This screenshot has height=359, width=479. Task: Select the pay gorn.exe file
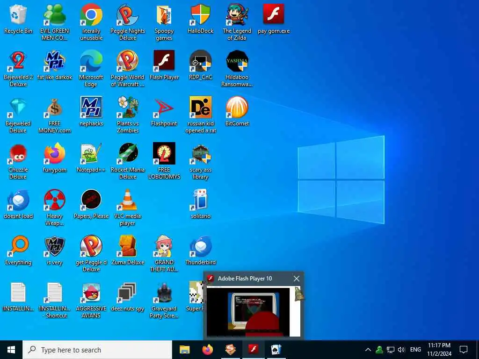[x=273, y=19]
